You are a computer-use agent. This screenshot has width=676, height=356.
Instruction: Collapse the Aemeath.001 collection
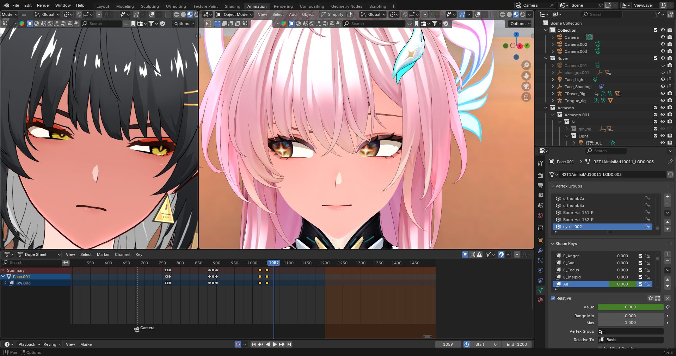click(553, 115)
